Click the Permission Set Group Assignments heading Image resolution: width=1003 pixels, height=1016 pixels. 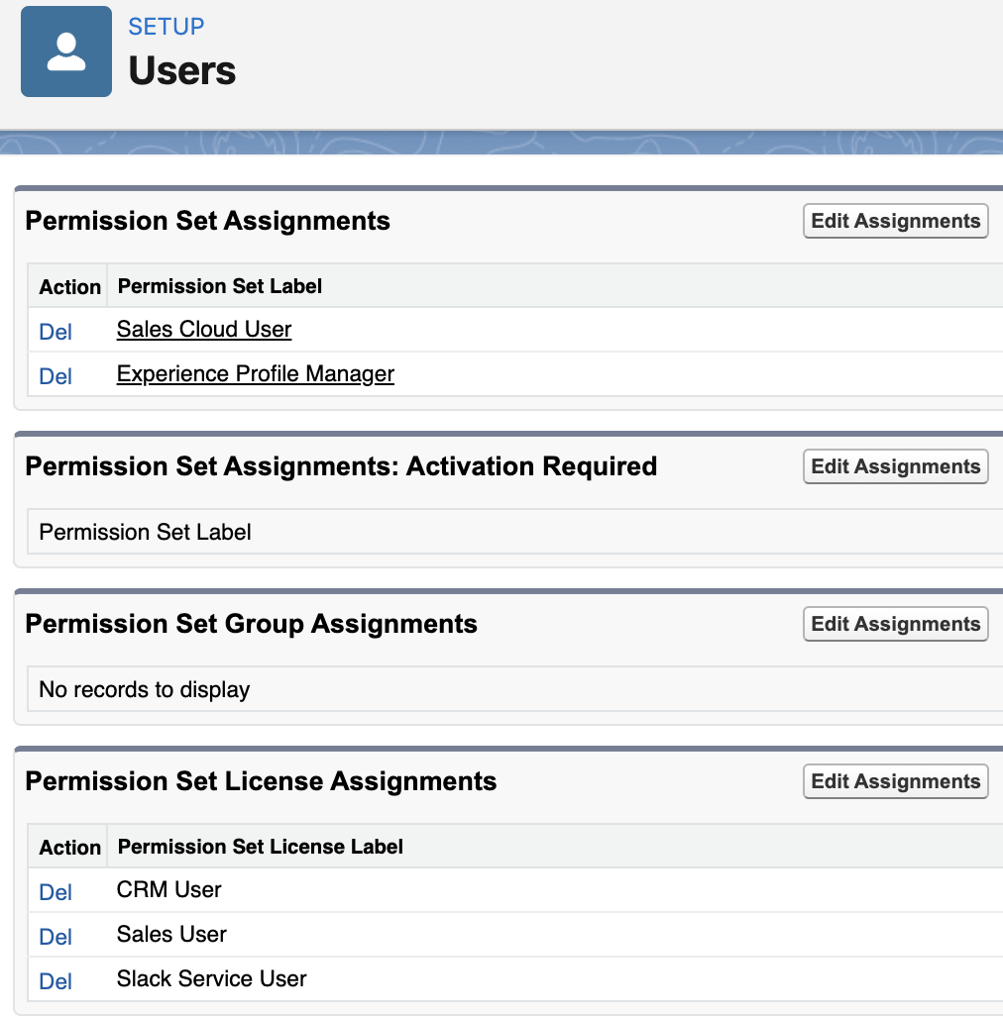pos(251,623)
